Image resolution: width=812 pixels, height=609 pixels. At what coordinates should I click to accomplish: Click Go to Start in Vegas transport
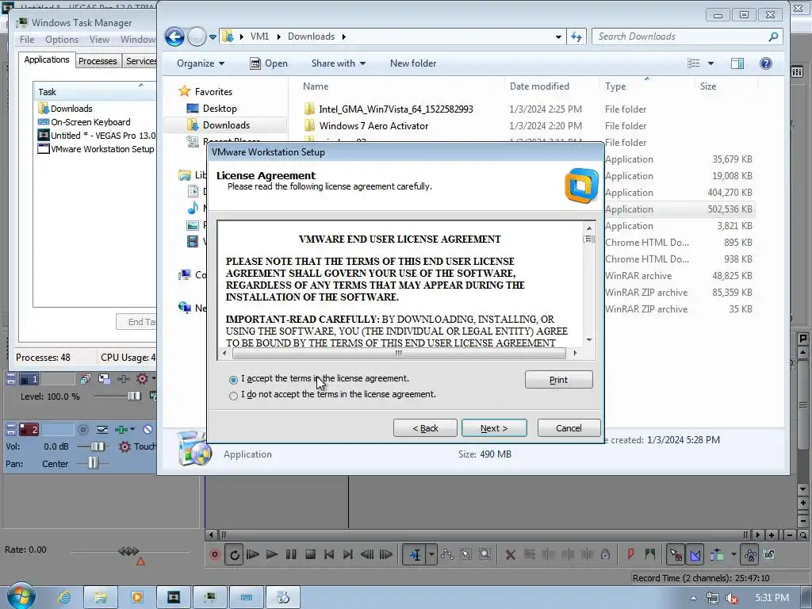329,554
